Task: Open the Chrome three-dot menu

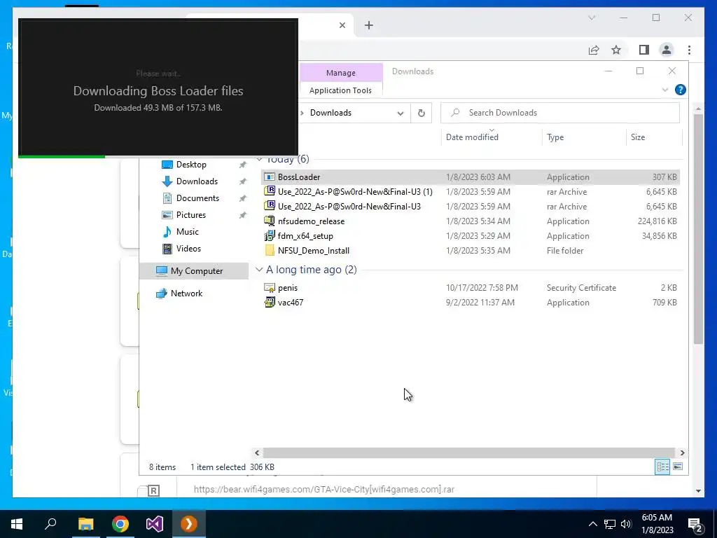Action: (689, 50)
